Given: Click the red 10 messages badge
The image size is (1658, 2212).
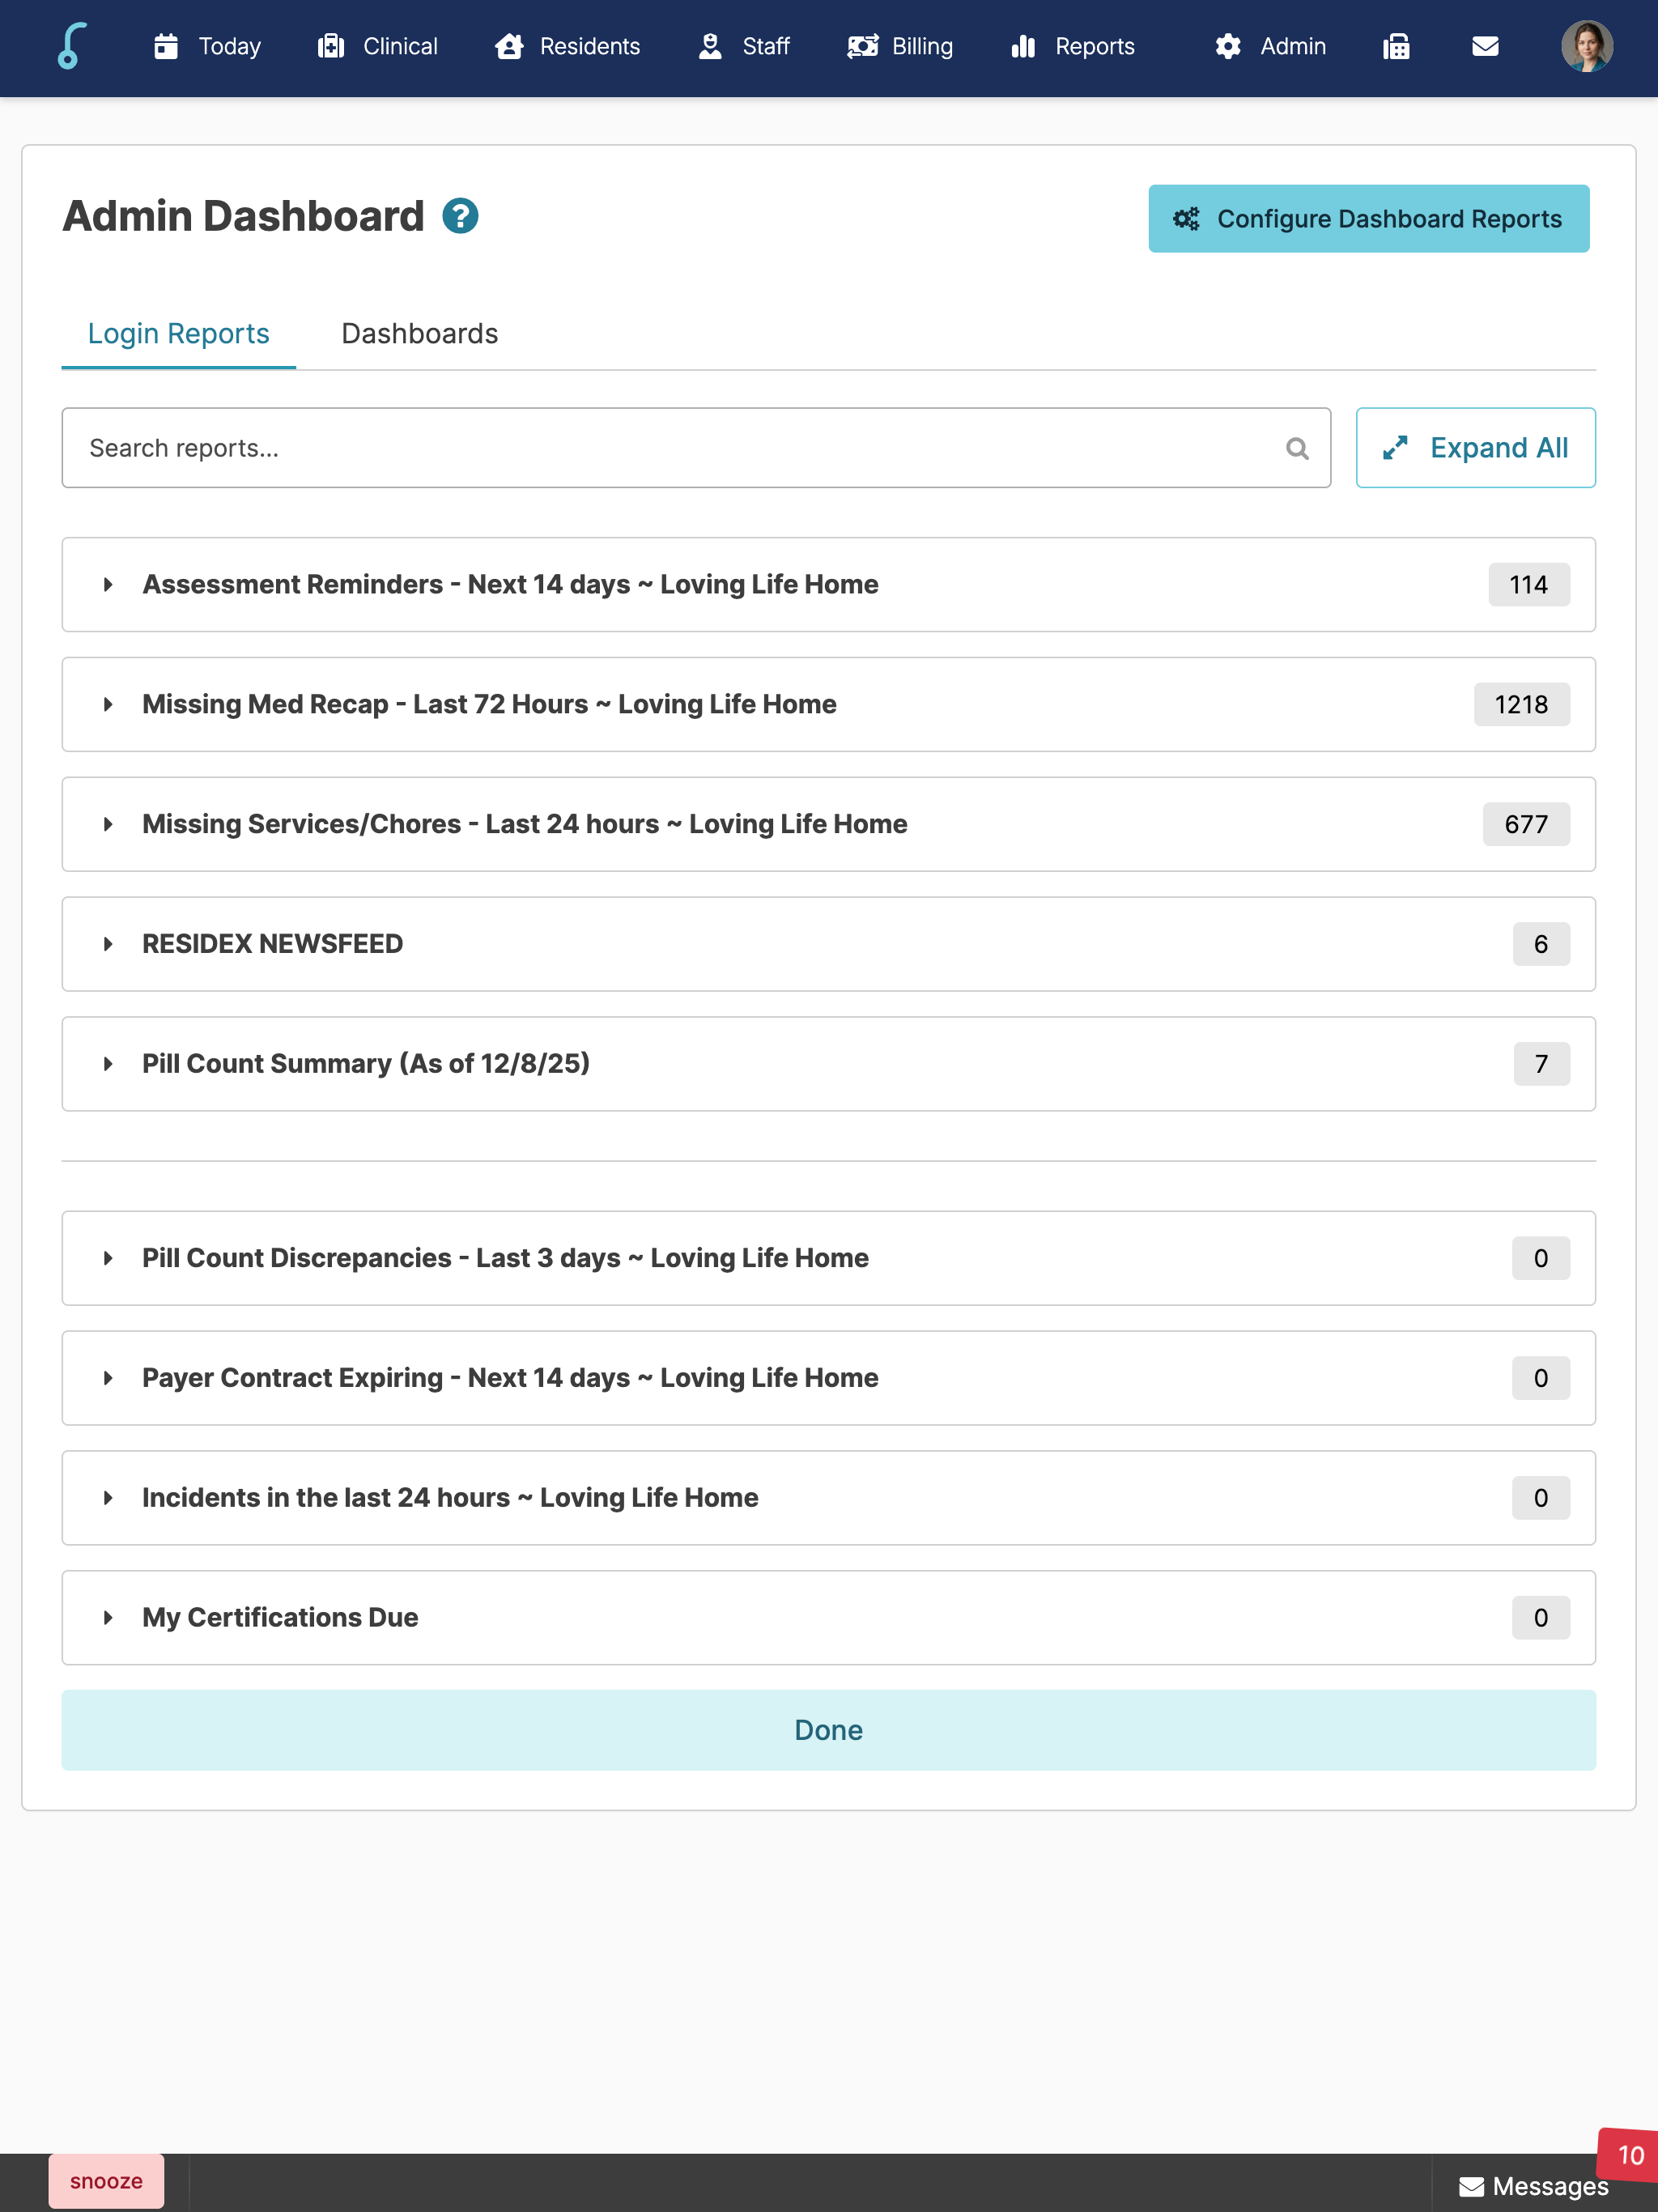Looking at the screenshot, I should [x=1629, y=2156].
